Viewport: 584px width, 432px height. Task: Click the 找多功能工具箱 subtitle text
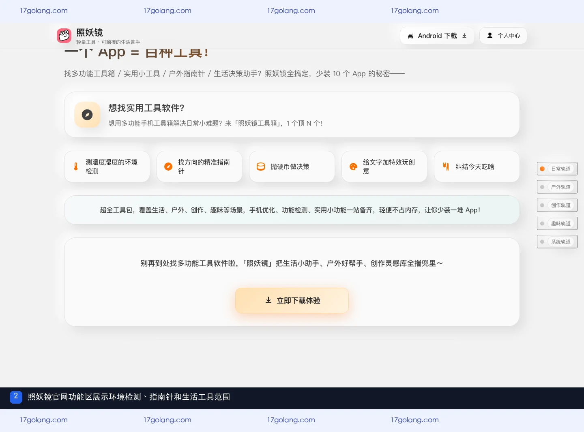pyautogui.click(x=234, y=74)
